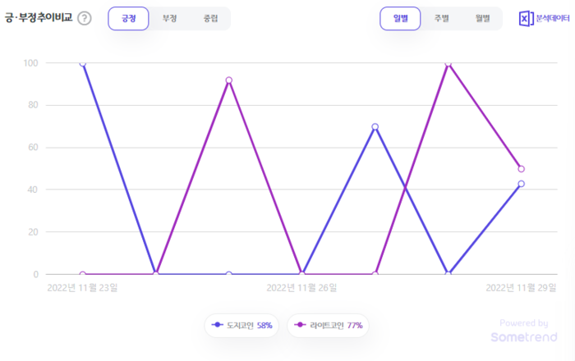Click the 2022년 11월 23일 axis label
The width and height of the screenshot is (575, 361).
[x=82, y=288]
